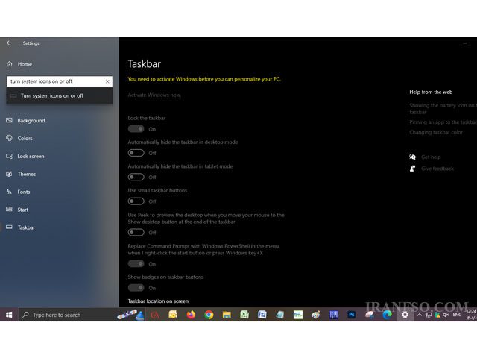The height and width of the screenshot is (358, 477).
Task: Click the 'Give feedback' link
Action: pyautogui.click(x=437, y=169)
